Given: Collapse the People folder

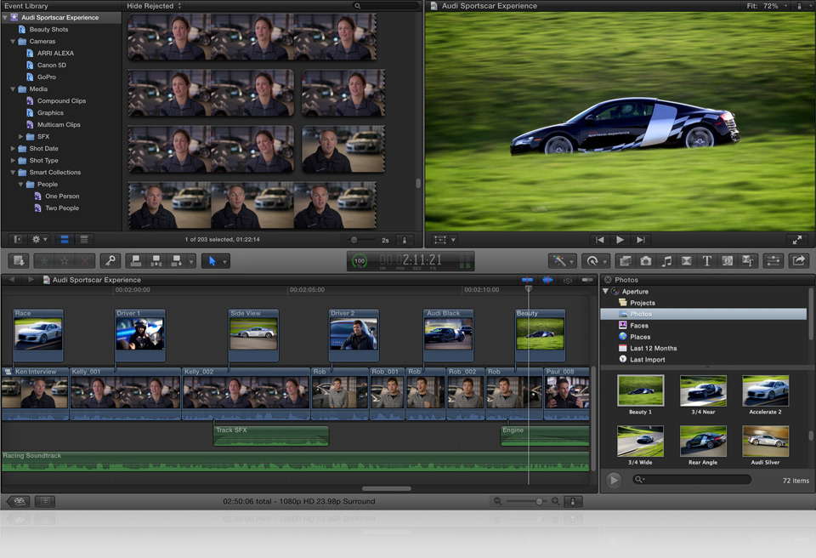Looking at the screenshot, I should (x=20, y=185).
